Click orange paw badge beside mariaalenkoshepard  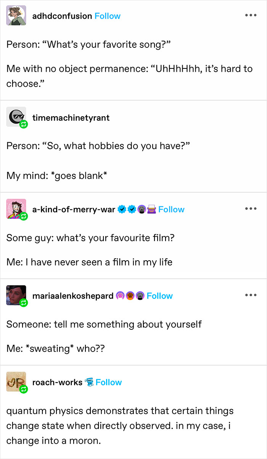[130, 296]
